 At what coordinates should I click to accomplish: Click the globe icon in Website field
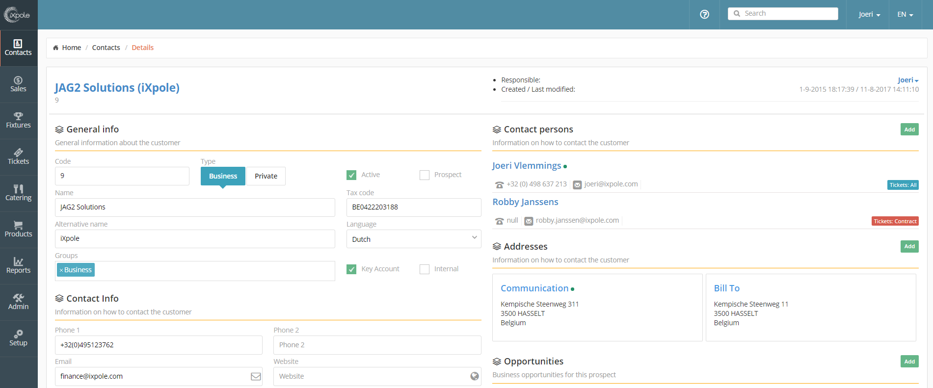pyautogui.click(x=475, y=376)
